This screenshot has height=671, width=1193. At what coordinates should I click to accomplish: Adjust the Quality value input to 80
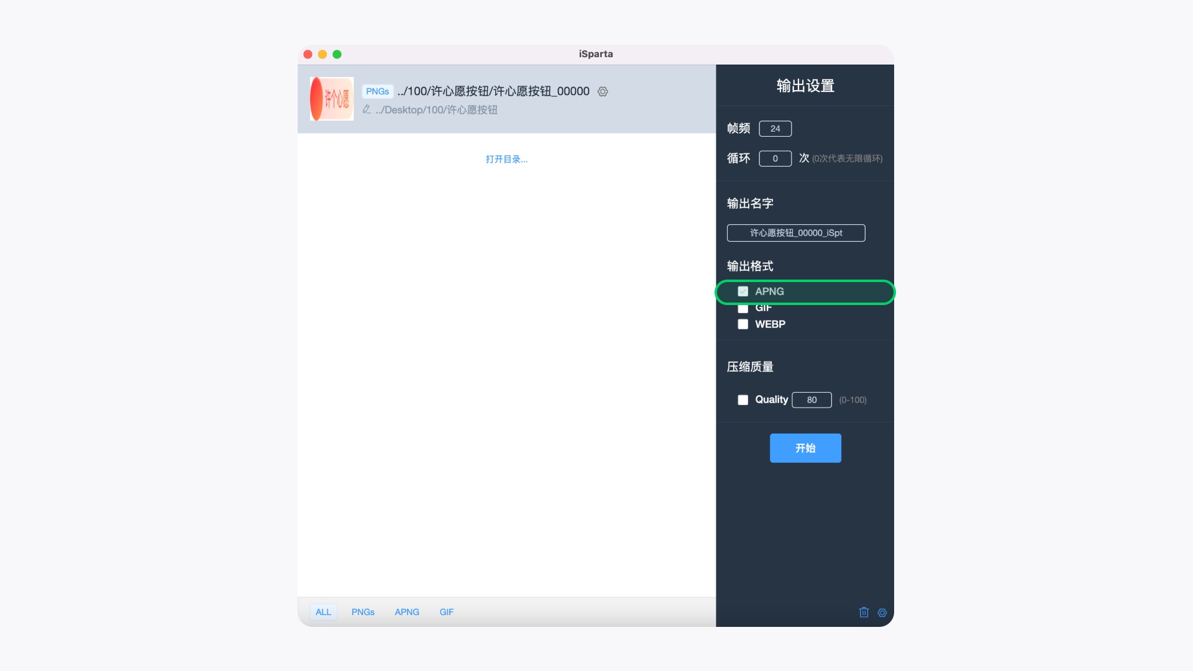[811, 400]
